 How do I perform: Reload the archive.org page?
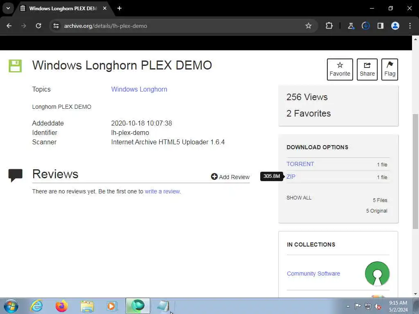(38, 26)
